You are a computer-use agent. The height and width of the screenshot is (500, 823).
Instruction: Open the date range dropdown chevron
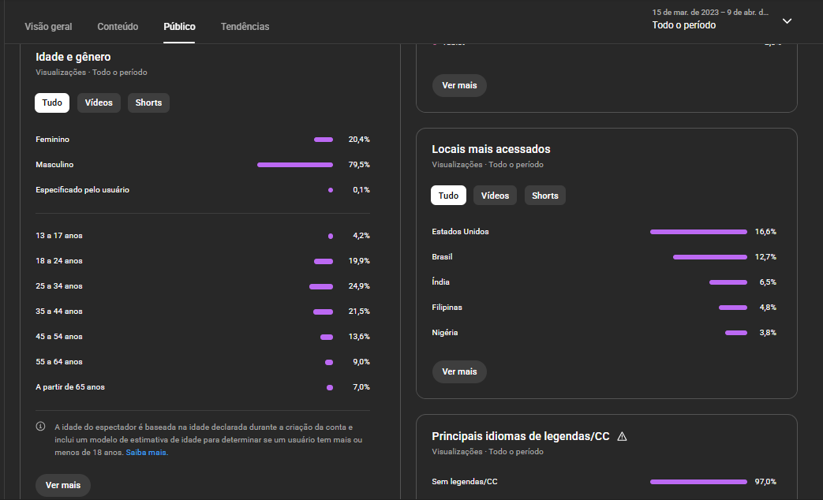787,21
